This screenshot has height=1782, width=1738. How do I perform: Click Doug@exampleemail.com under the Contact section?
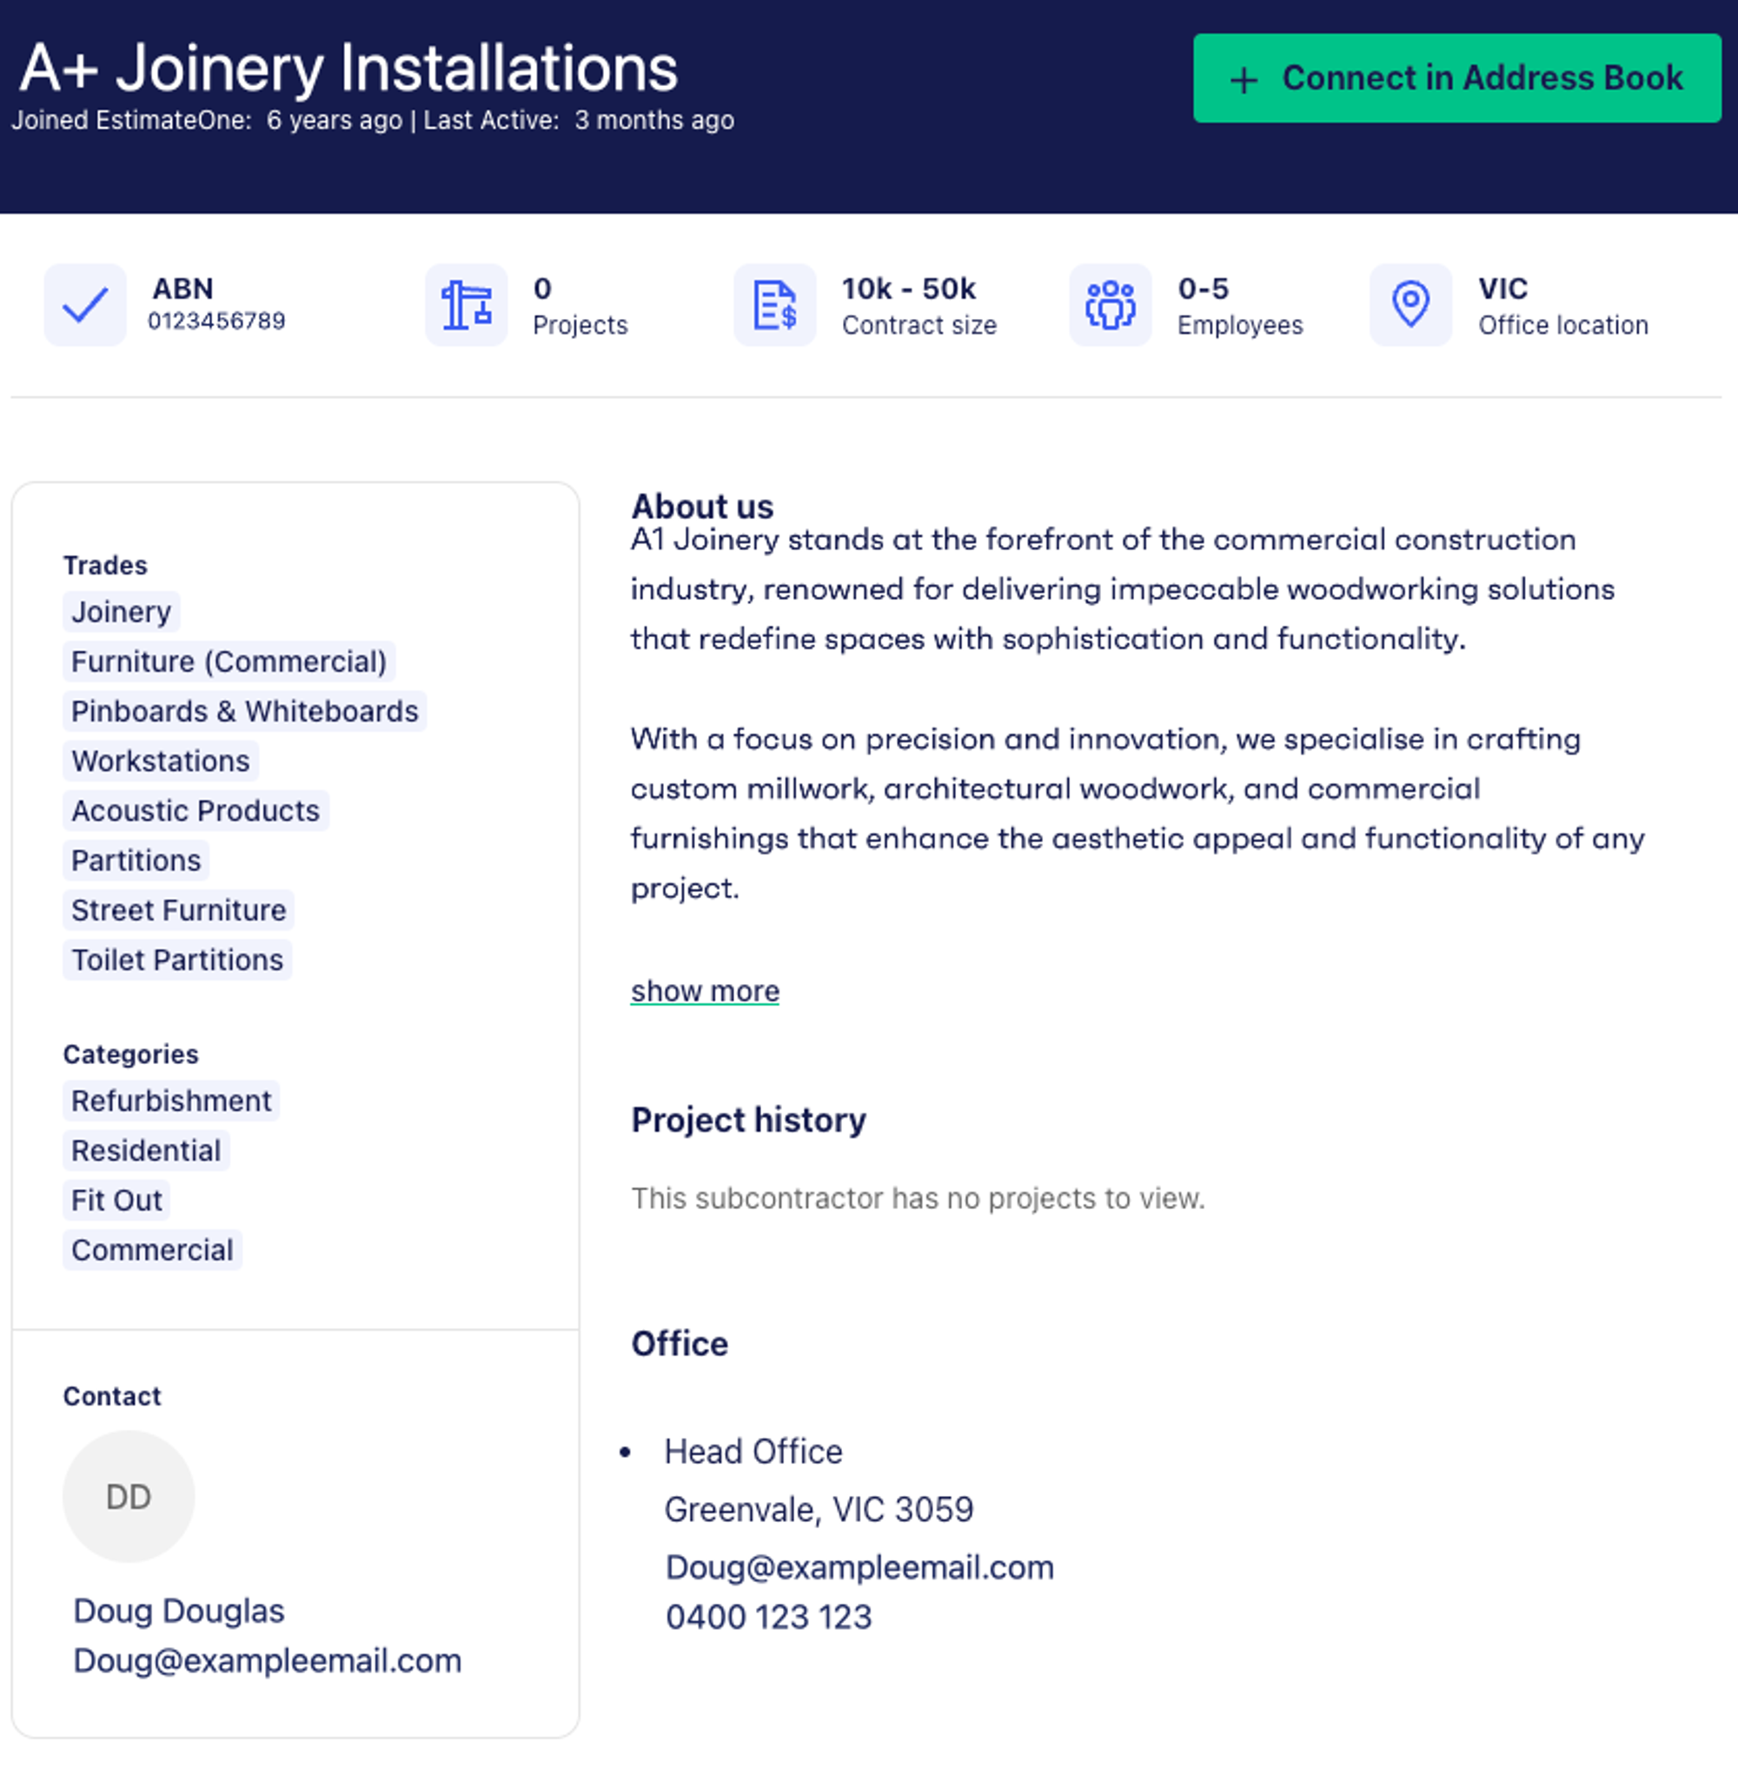click(x=266, y=1661)
